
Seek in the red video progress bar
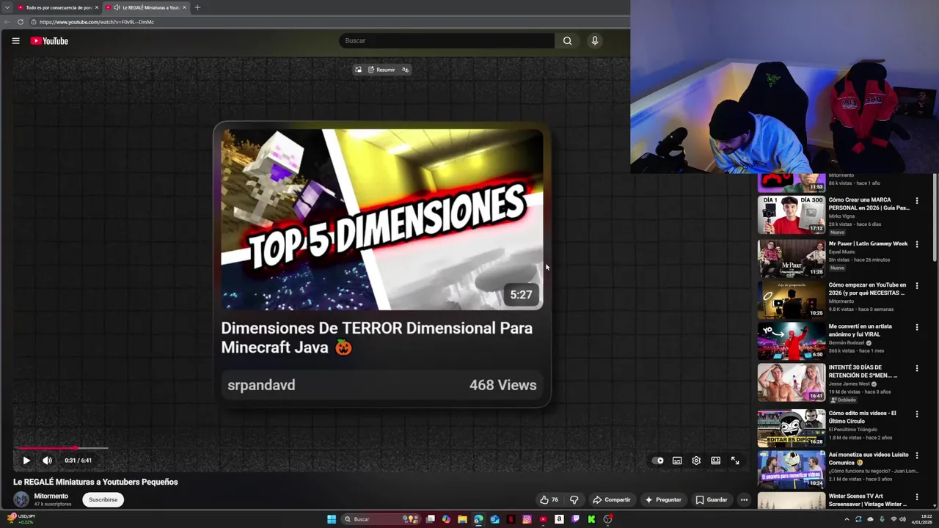pyautogui.click(x=62, y=447)
